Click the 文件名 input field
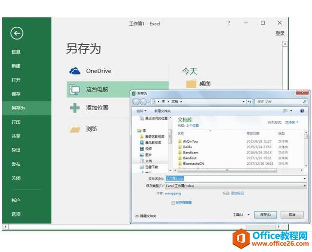Screen dimensions: 312x252 (236, 178)
